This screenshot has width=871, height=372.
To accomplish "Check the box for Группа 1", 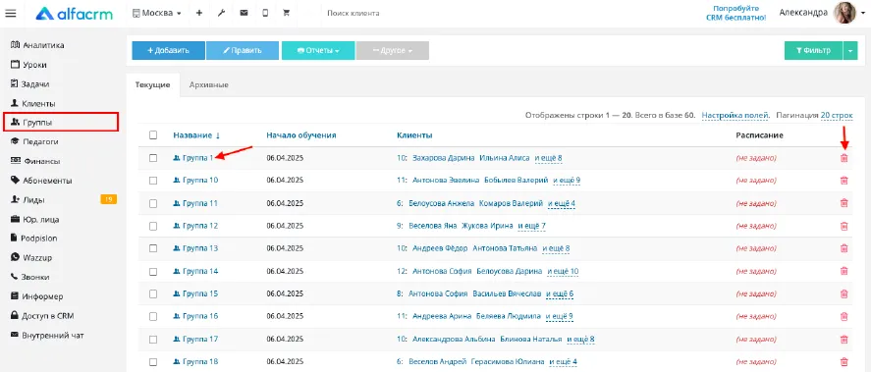I will (x=153, y=158).
